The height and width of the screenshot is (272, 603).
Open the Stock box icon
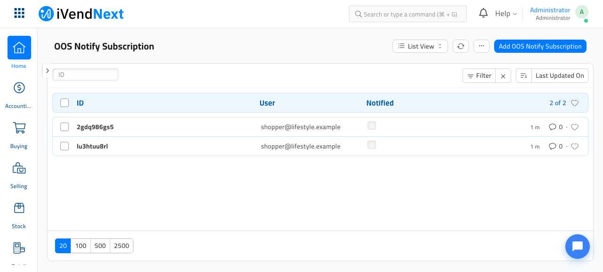click(x=19, y=208)
